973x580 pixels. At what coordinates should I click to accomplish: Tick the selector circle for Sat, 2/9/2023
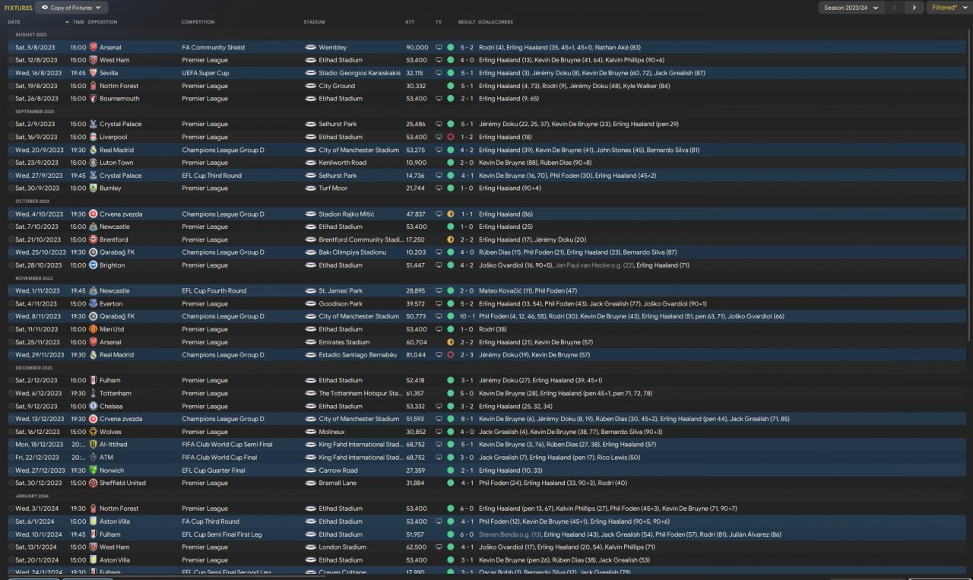(11, 125)
